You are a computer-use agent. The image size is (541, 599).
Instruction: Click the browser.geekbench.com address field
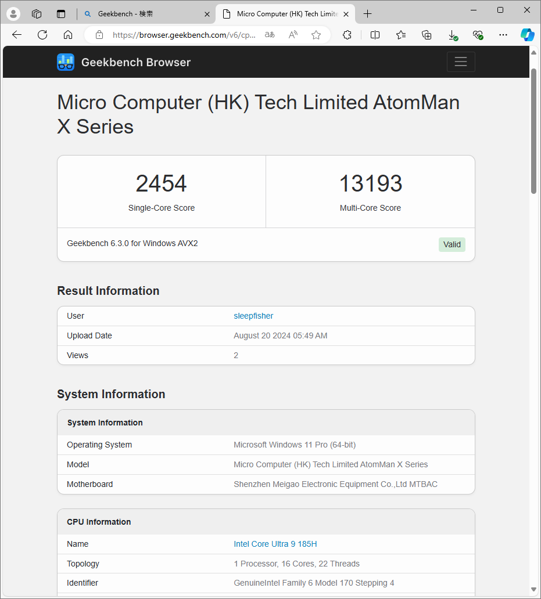click(184, 35)
